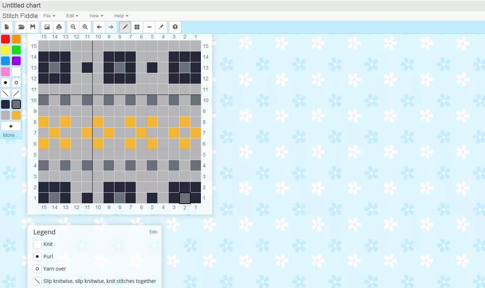
Task: Click the slip knitwise symbol box in Legend
Action: [x=37, y=281]
